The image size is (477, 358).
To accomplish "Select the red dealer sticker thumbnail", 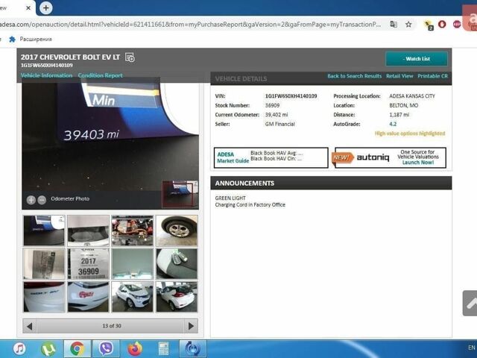I will coord(88,297).
